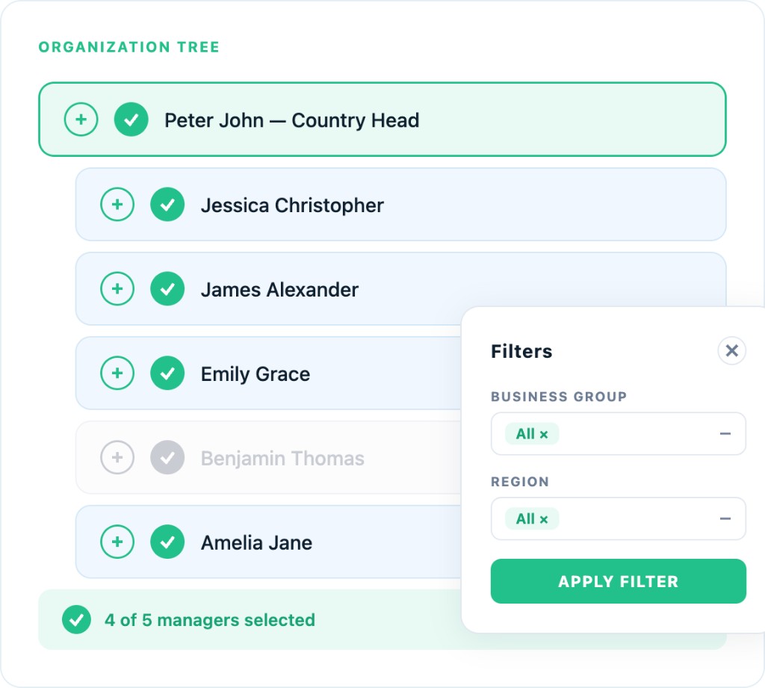The height and width of the screenshot is (688, 765).
Task: Click the Filters panel title
Action: tap(521, 352)
